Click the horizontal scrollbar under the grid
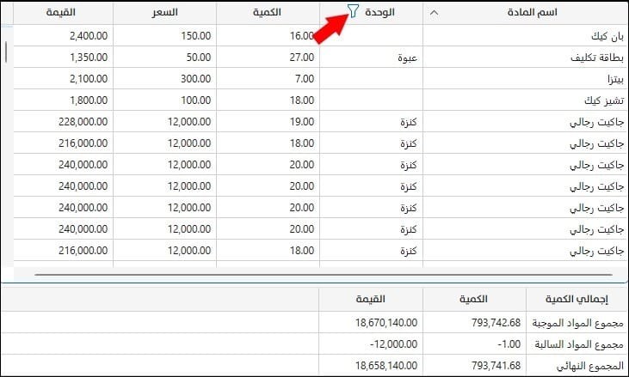Image resolution: width=629 pixels, height=377 pixels. coord(324,275)
